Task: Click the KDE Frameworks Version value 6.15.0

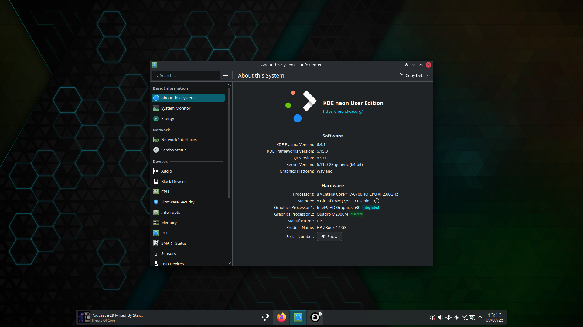Action: (322, 151)
